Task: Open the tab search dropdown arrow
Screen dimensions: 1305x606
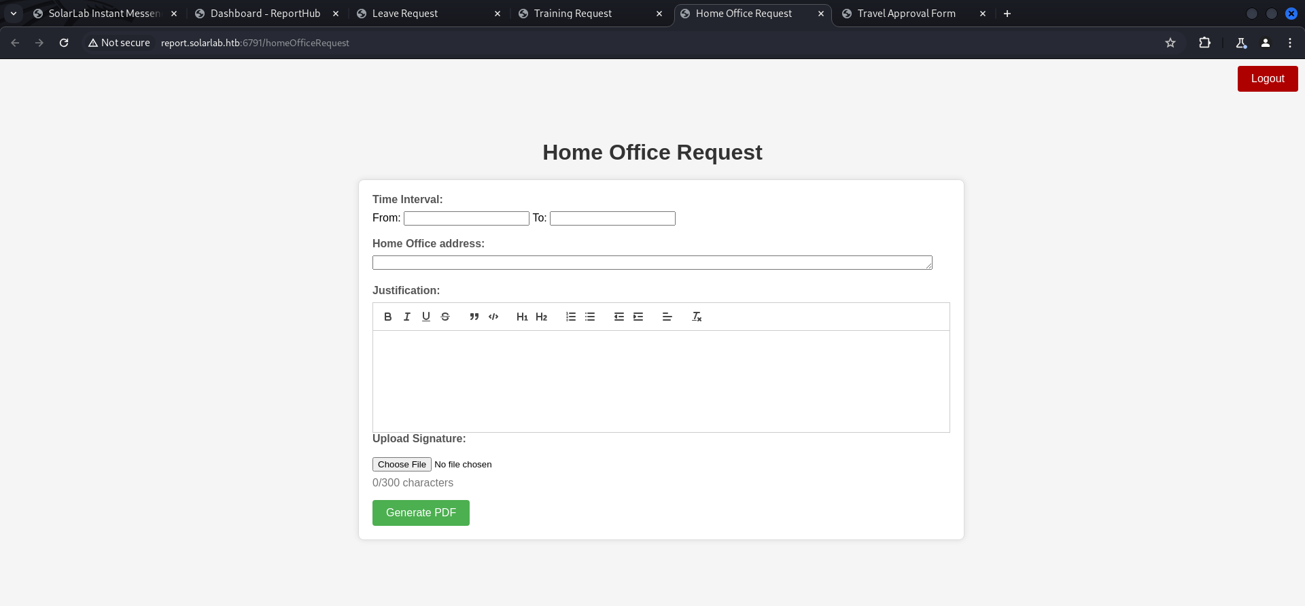Action: (x=14, y=14)
